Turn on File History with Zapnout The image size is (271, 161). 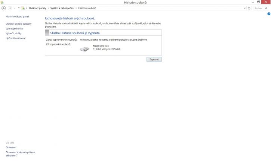(154, 59)
